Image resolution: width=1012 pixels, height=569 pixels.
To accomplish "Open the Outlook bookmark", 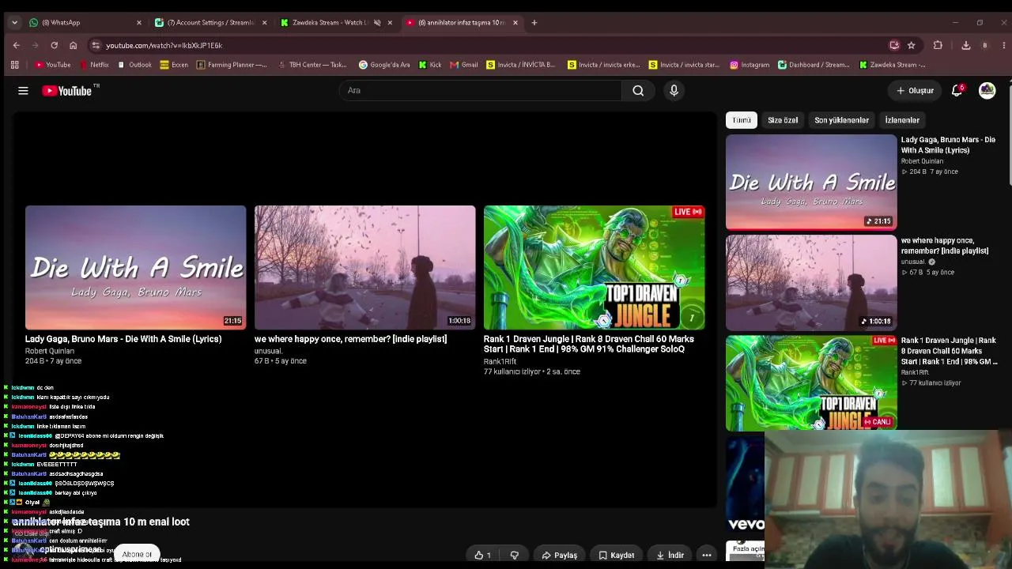I will click(134, 65).
